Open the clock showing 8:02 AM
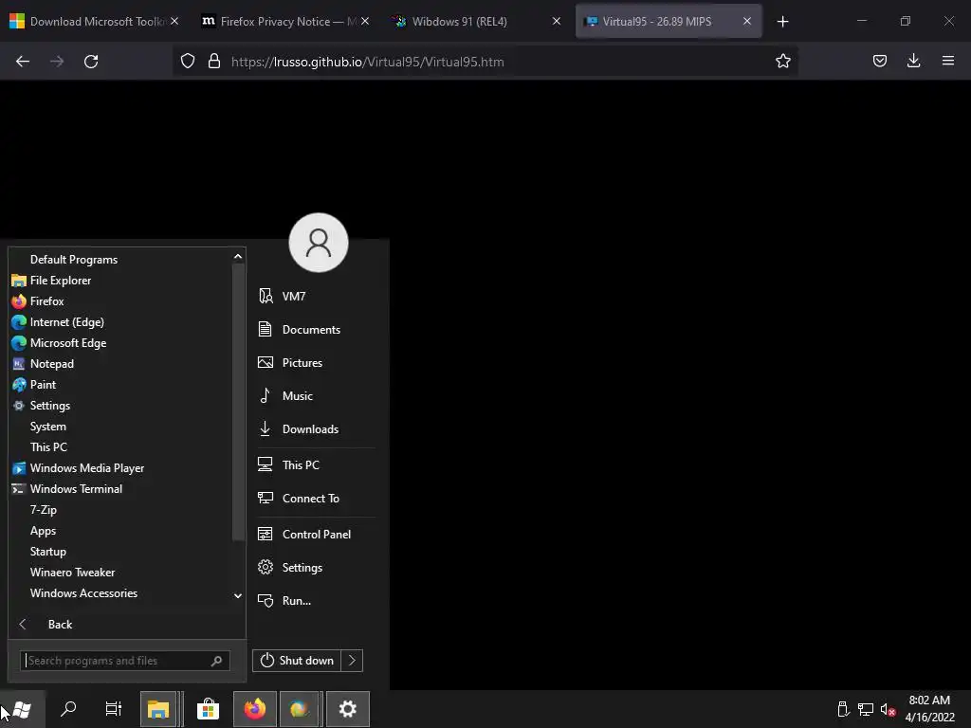971x728 pixels. 929,709
